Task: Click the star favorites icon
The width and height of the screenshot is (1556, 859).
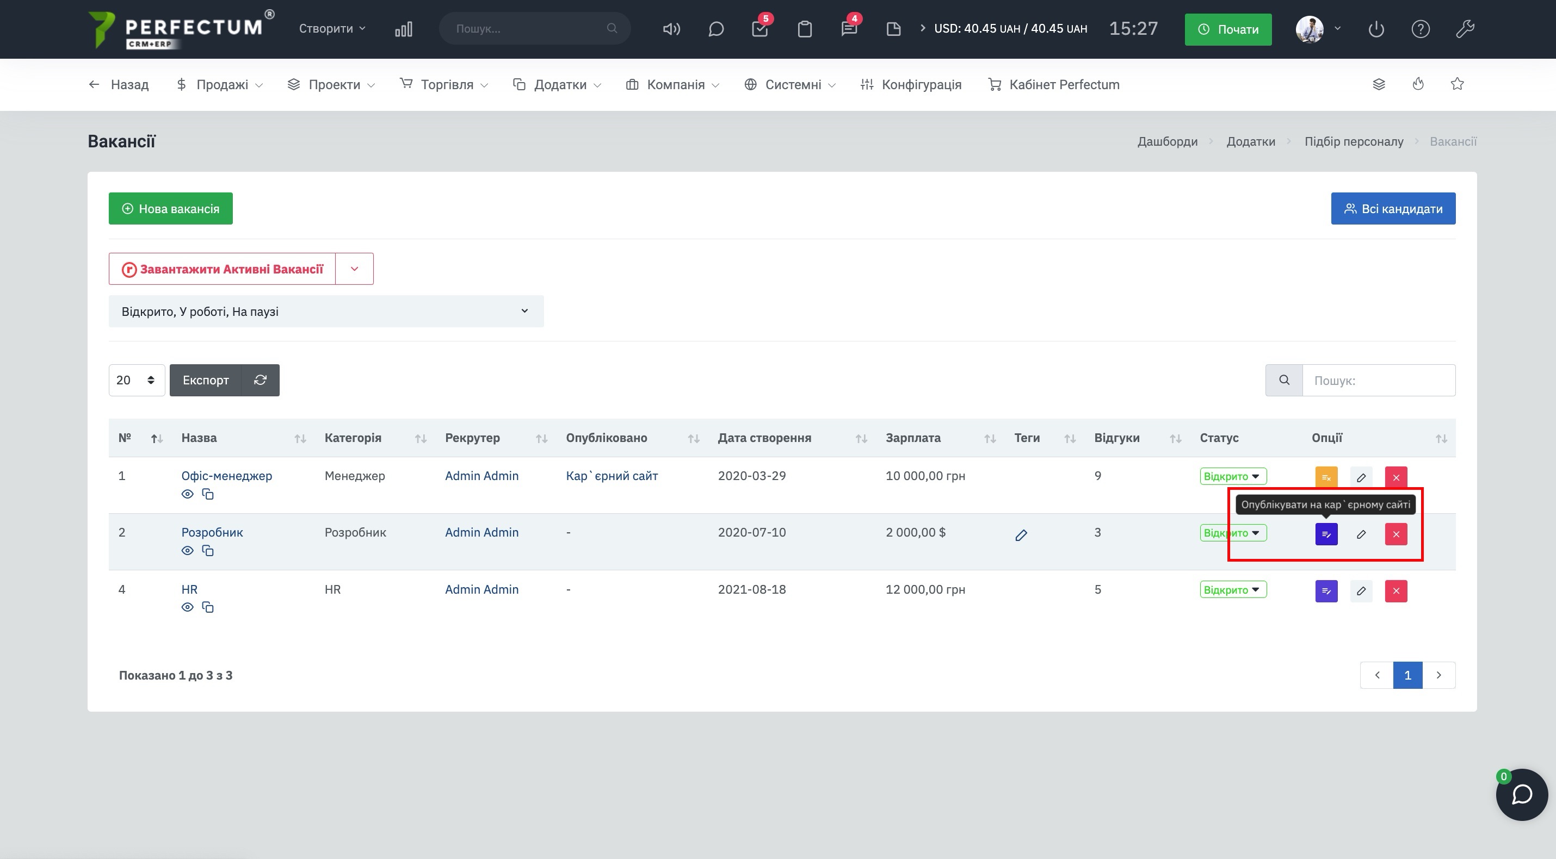Action: tap(1457, 84)
